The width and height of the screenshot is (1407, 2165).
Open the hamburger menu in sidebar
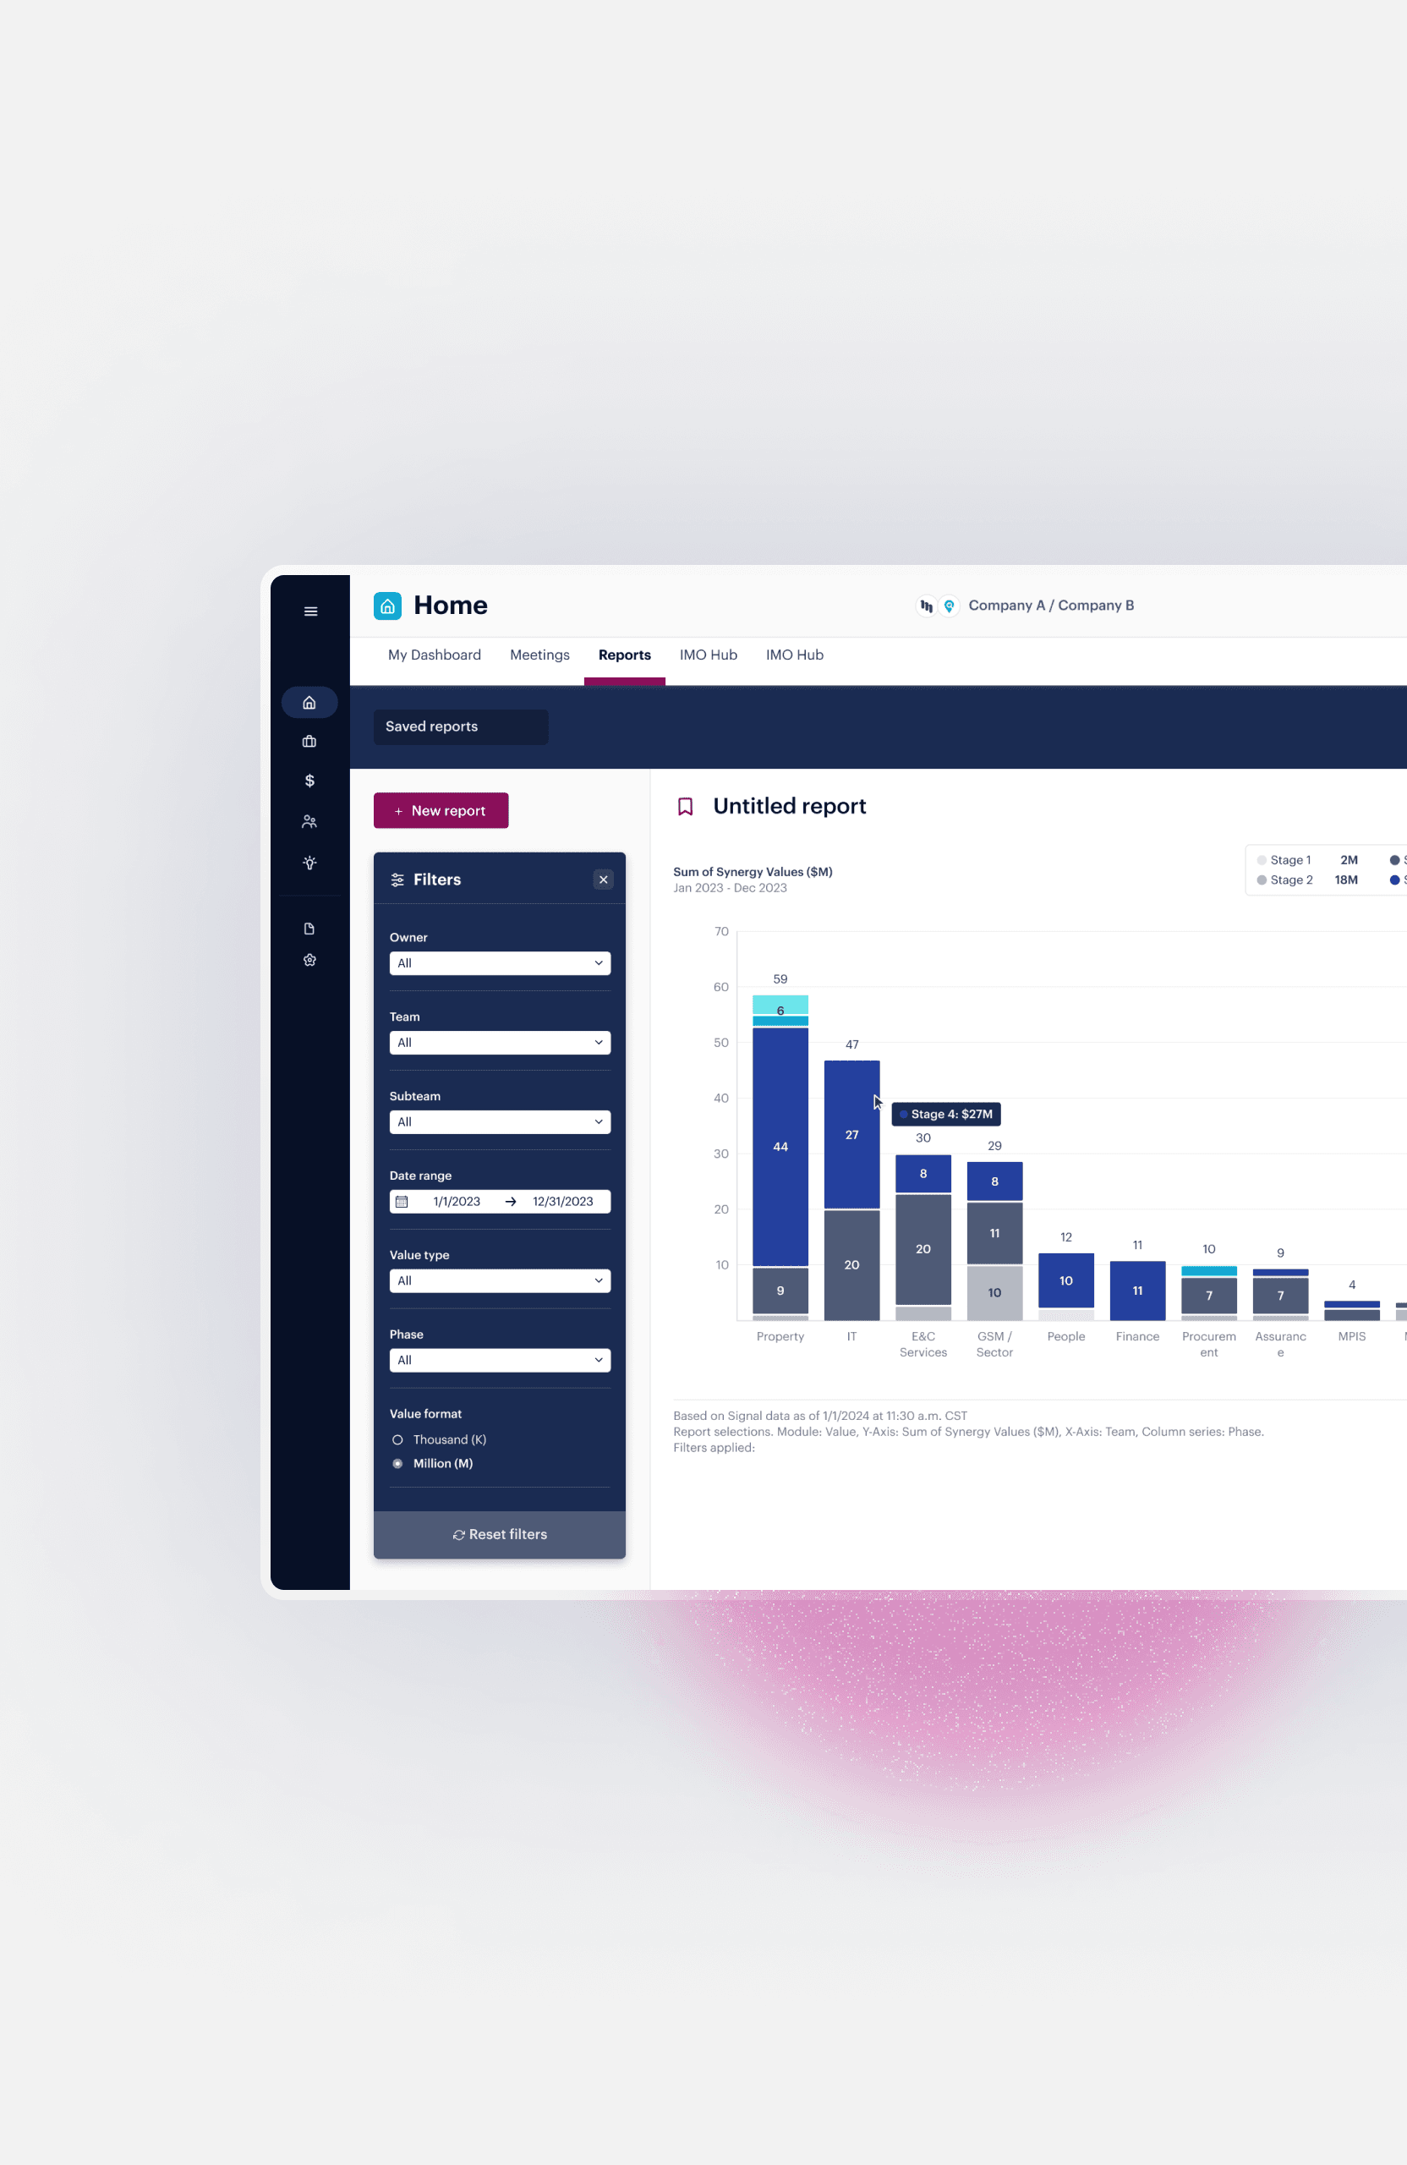coord(310,611)
